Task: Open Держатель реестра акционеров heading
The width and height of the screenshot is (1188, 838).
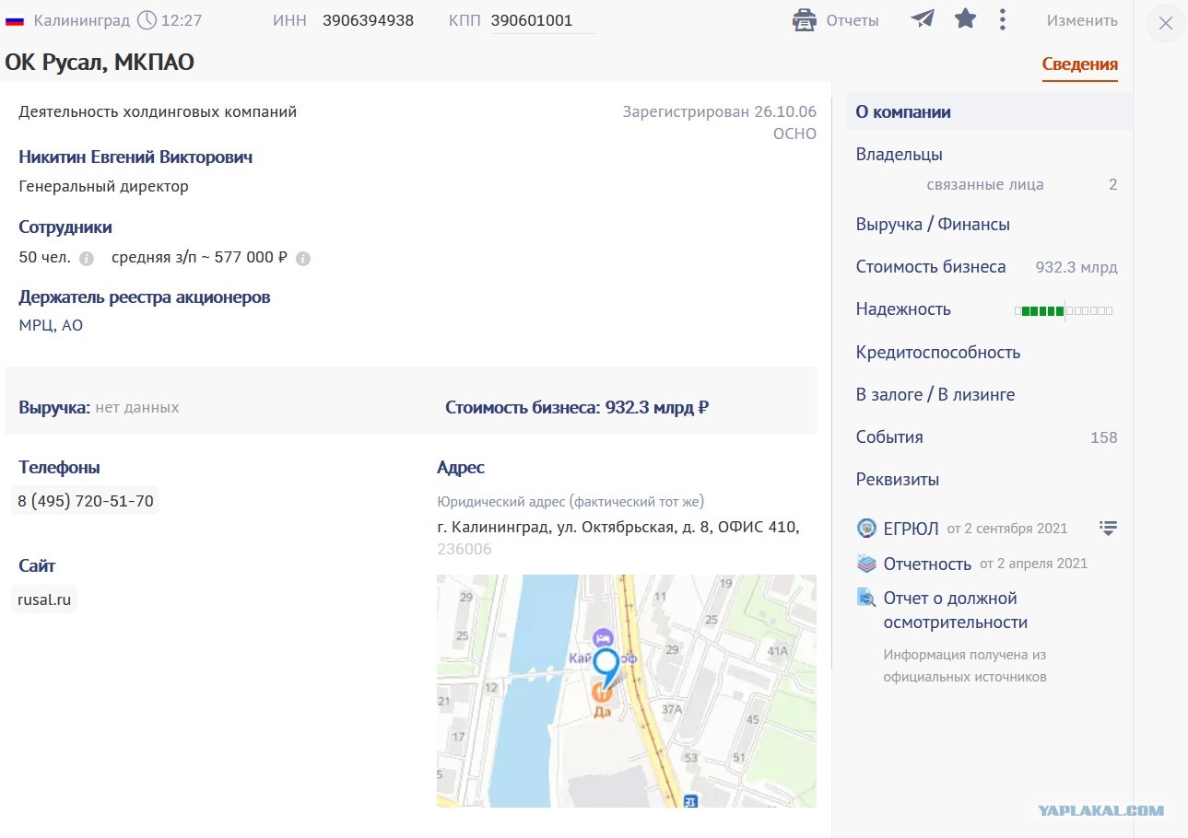Action: [145, 297]
